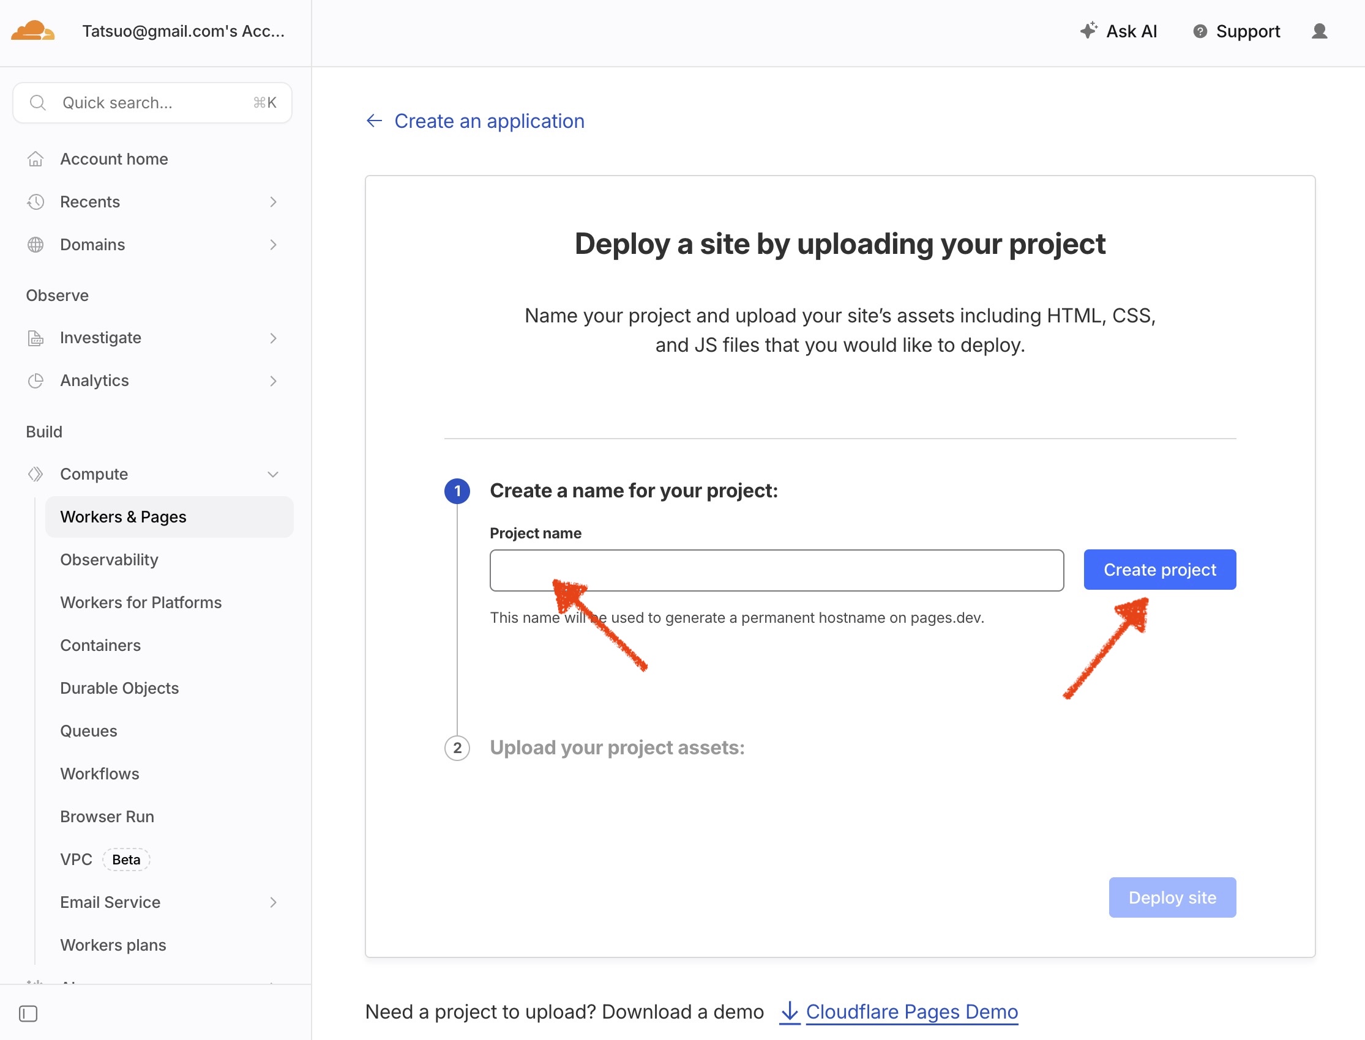The image size is (1365, 1040).
Task: Click the Investigate menu label
Action: pyautogui.click(x=100, y=338)
